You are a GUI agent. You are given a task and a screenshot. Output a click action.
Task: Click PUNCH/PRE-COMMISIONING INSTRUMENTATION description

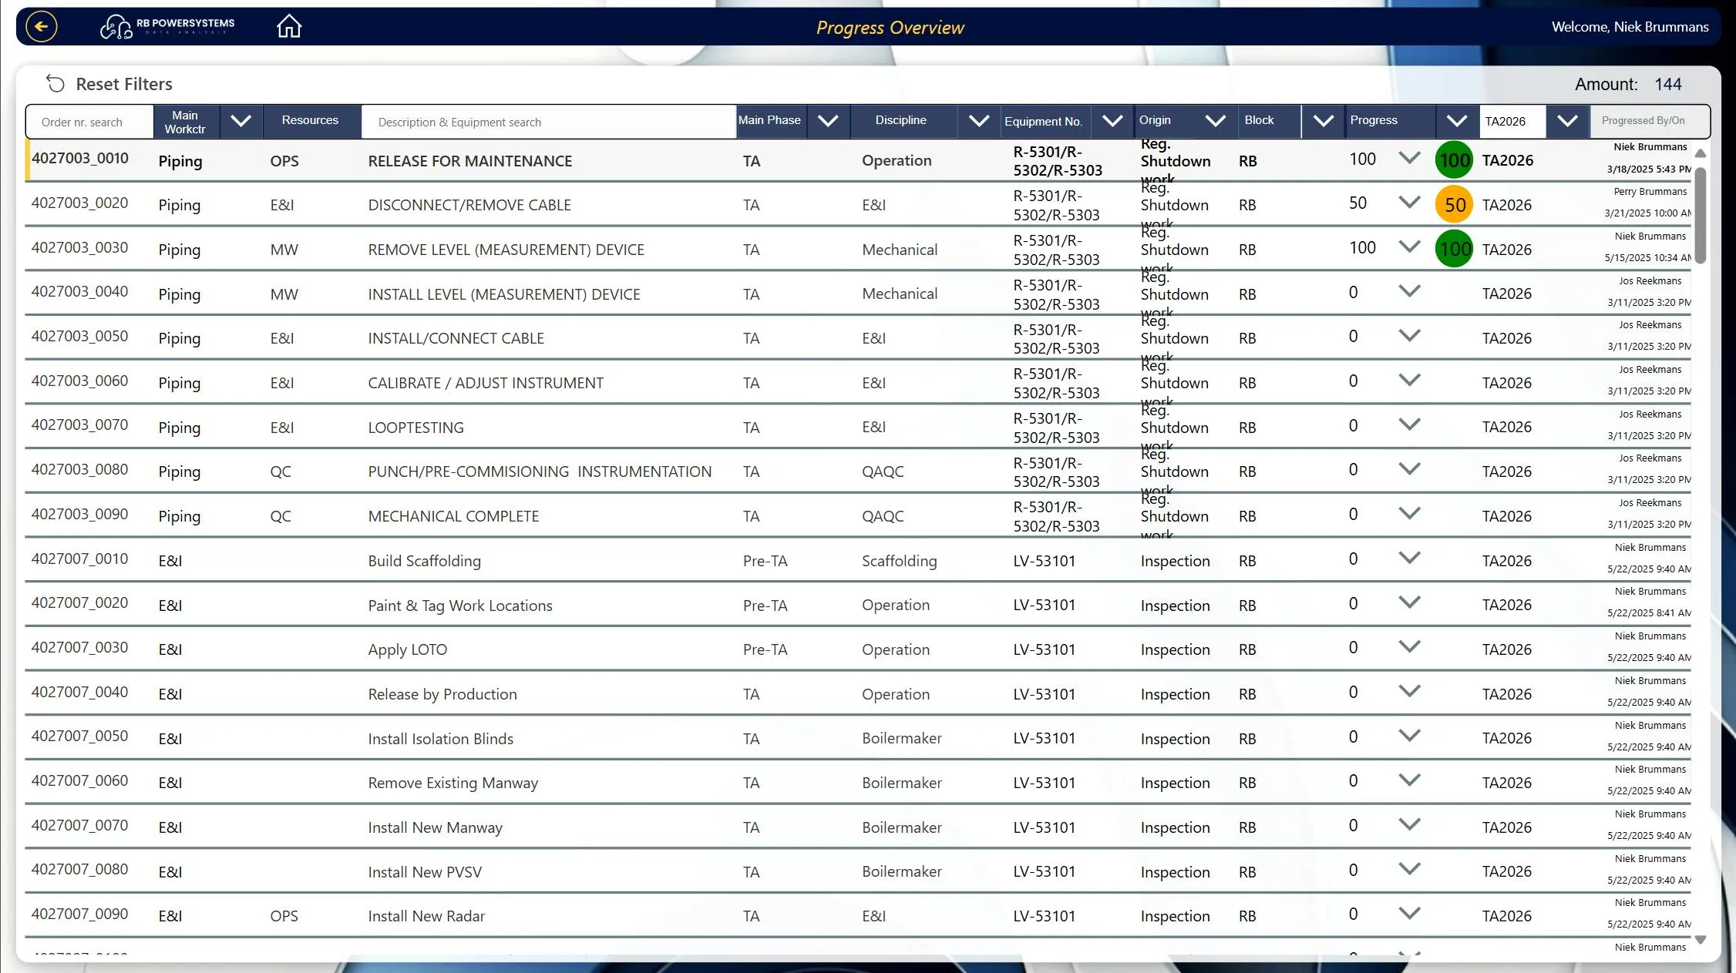tap(540, 471)
